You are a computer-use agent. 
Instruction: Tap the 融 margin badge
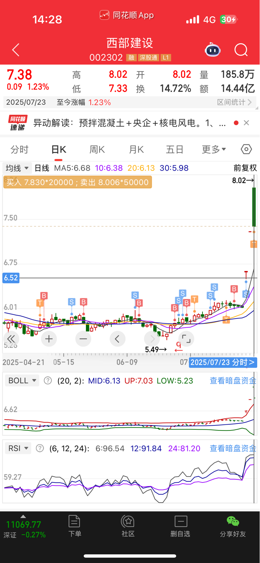(x=132, y=57)
